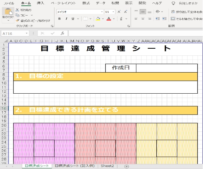Viewport: 203px width, 169px height.
Task: Click the phonetic guide (furigana) icon
Action: pyautogui.click(x=121, y=19)
